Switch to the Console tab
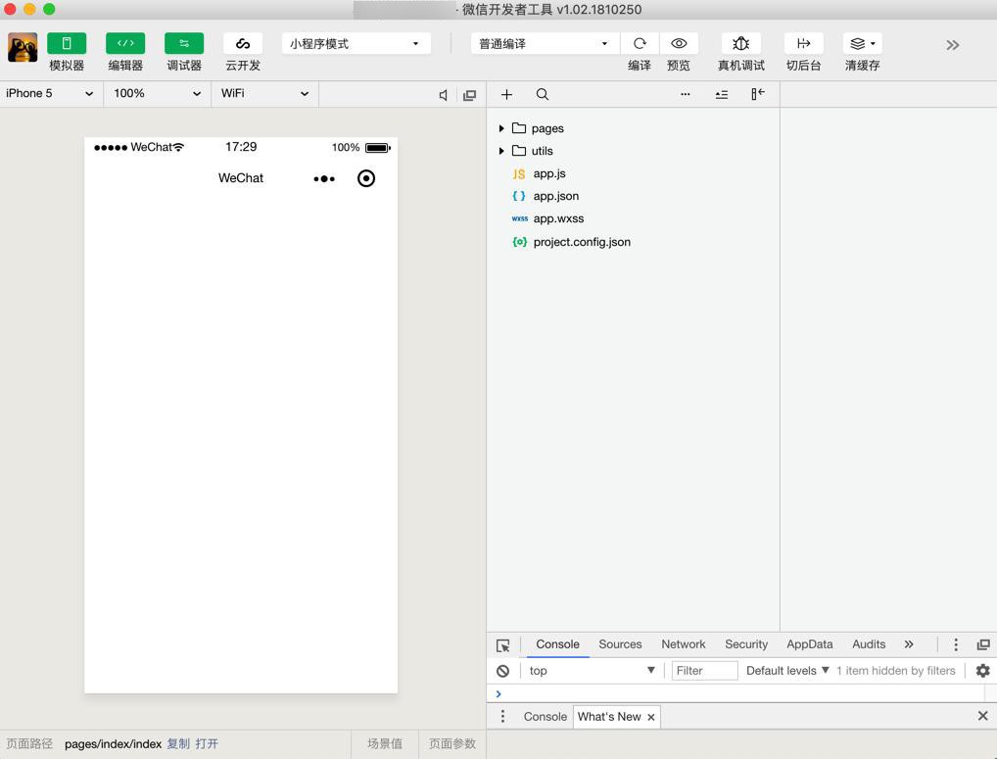 (557, 644)
